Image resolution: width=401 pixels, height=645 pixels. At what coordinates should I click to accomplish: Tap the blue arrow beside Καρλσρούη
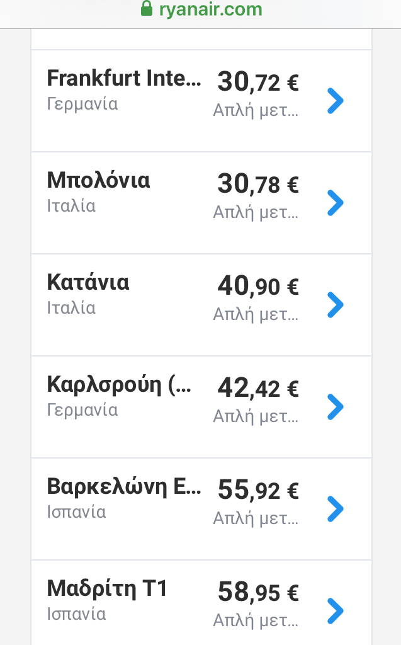click(x=336, y=406)
